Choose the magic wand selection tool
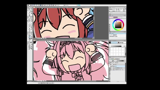160x90 pixels. pos(31,19)
